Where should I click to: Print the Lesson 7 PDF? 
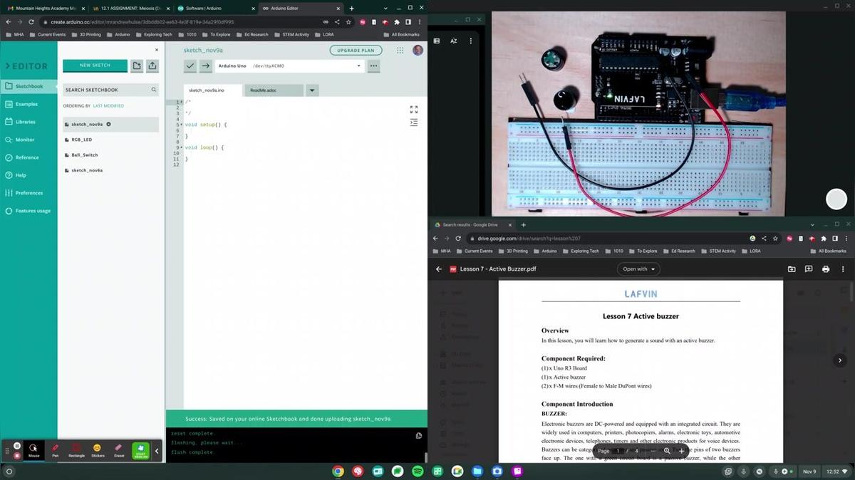point(826,269)
